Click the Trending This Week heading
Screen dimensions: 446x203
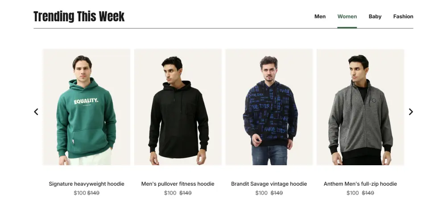tap(79, 16)
